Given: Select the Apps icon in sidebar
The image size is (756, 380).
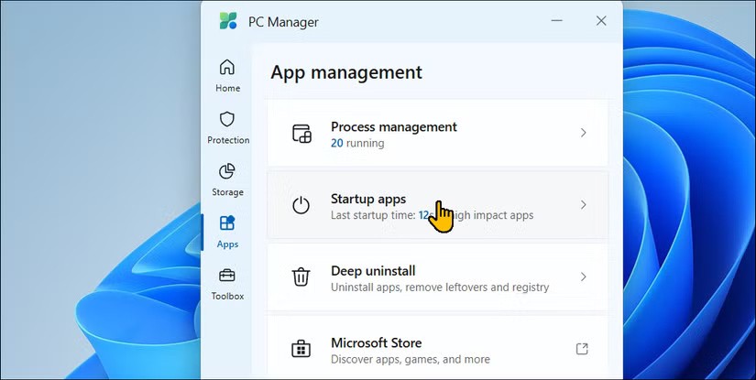Looking at the screenshot, I should pos(227,223).
